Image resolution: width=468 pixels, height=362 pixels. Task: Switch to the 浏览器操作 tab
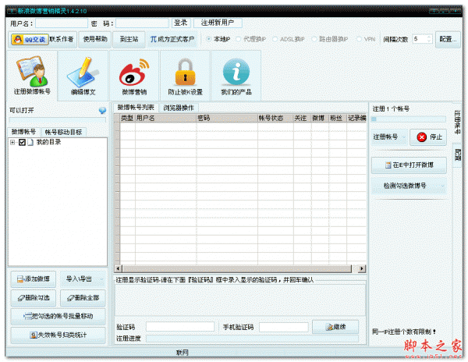[x=178, y=108]
